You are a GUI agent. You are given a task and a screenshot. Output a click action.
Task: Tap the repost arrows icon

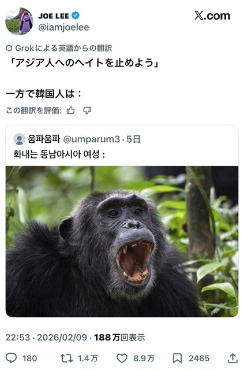pos(66,358)
